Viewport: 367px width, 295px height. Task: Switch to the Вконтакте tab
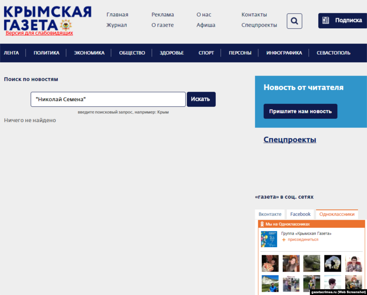click(x=270, y=214)
